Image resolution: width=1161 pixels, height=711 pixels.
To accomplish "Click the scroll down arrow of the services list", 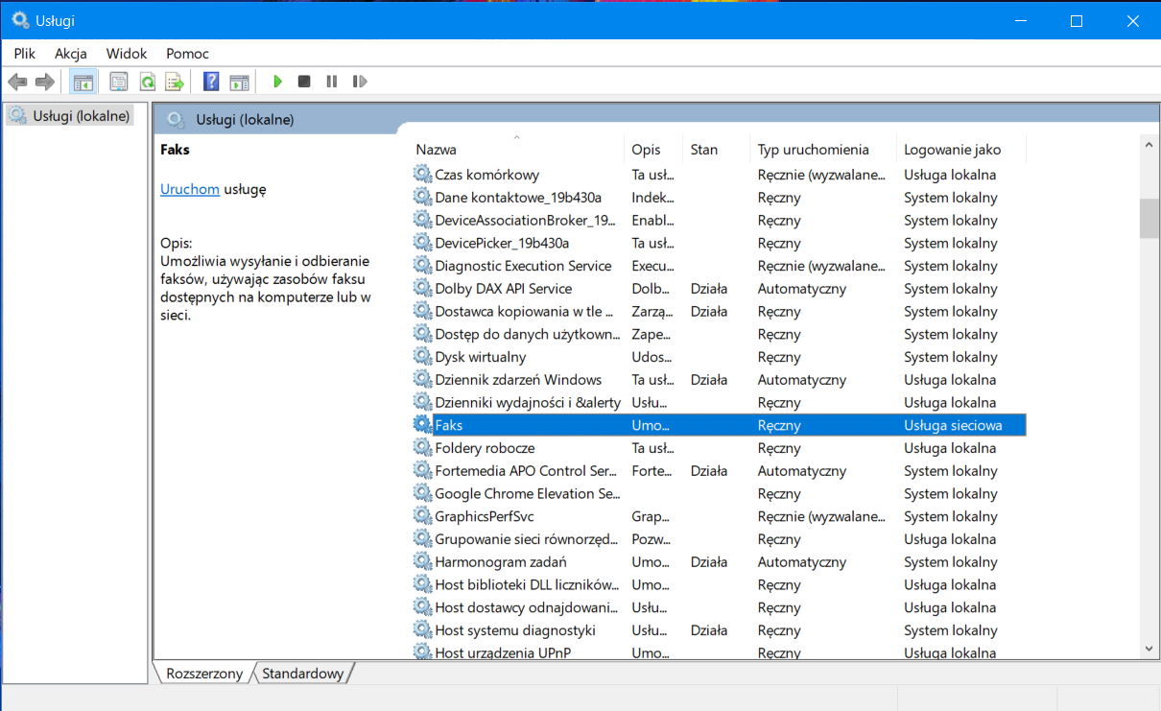I will pos(1149,649).
